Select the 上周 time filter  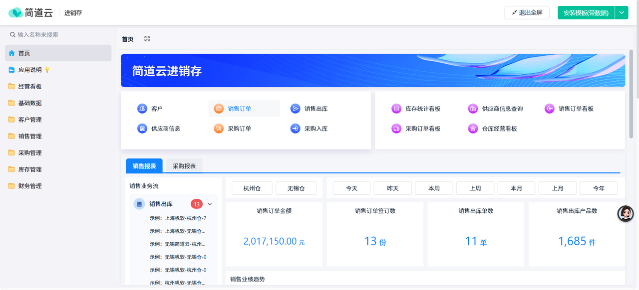click(475, 188)
